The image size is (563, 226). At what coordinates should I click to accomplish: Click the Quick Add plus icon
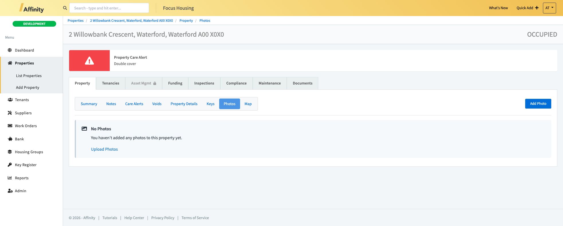point(537,8)
